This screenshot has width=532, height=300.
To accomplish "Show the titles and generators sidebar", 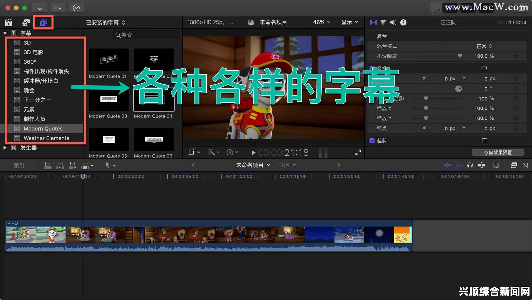I will [44, 22].
